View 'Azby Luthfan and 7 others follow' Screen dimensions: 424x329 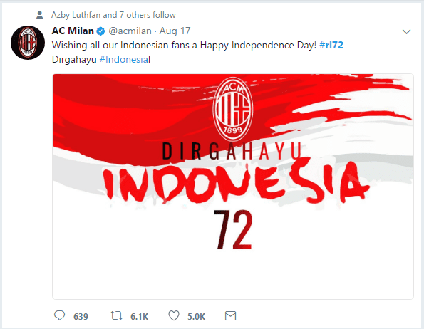point(113,15)
